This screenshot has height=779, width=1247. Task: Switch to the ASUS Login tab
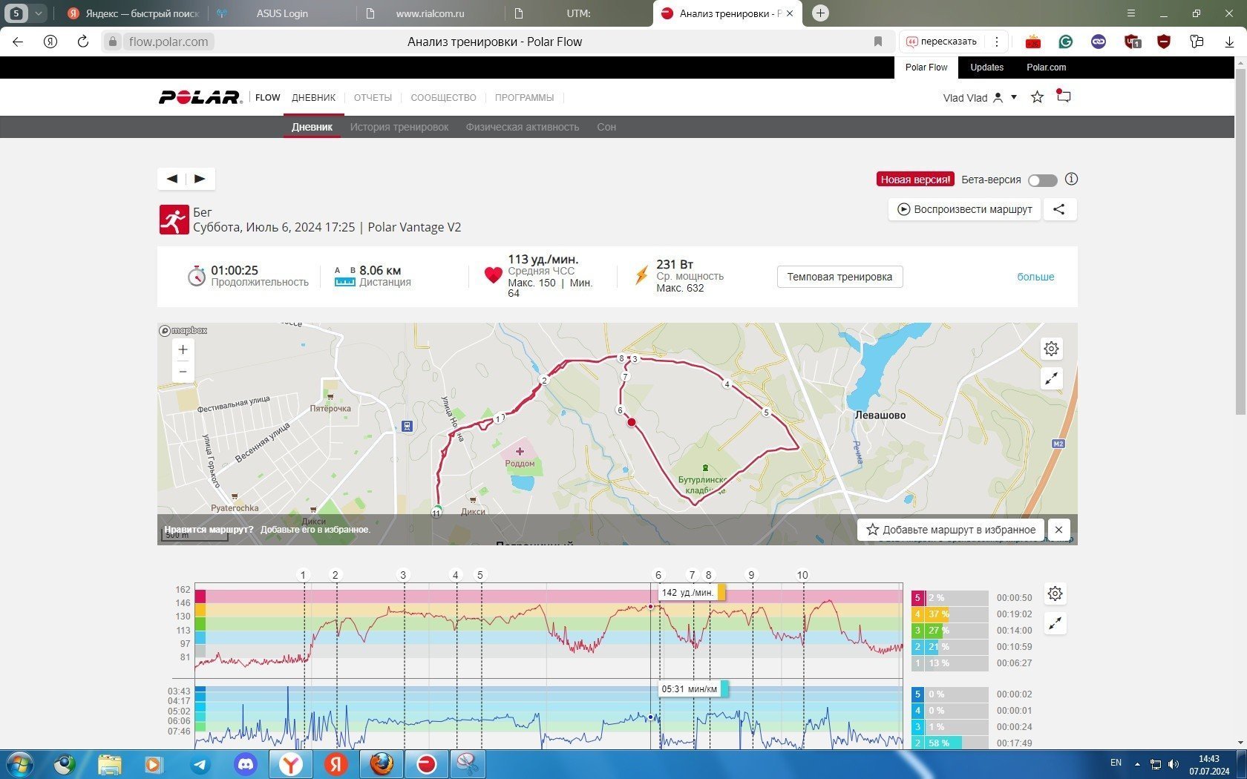pos(282,13)
